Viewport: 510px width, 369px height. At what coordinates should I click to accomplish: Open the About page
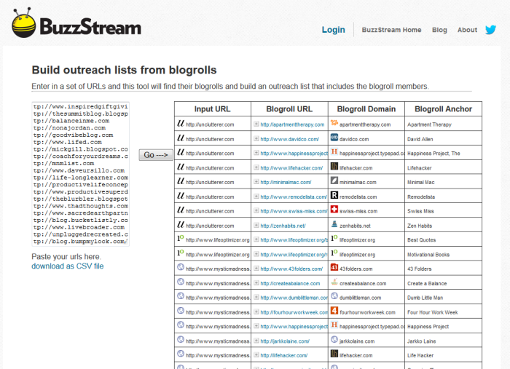pyautogui.click(x=467, y=30)
